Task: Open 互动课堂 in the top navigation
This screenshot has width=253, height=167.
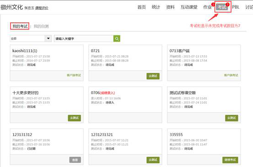Action: tap(189, 7)
